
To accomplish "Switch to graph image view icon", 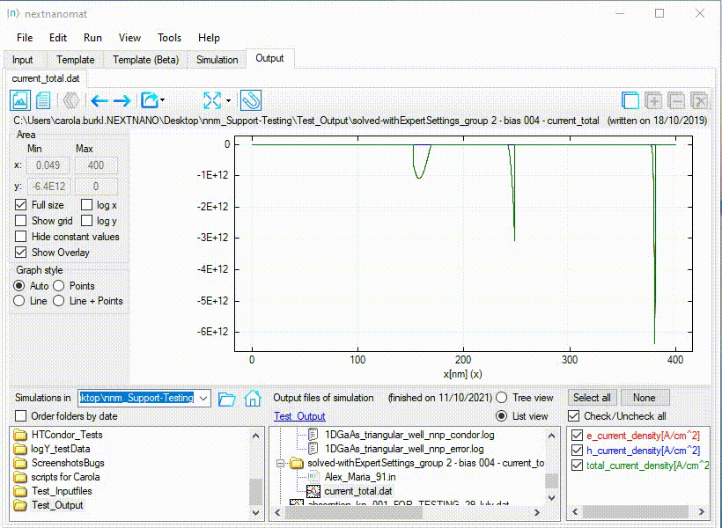I will coord(21,100).
